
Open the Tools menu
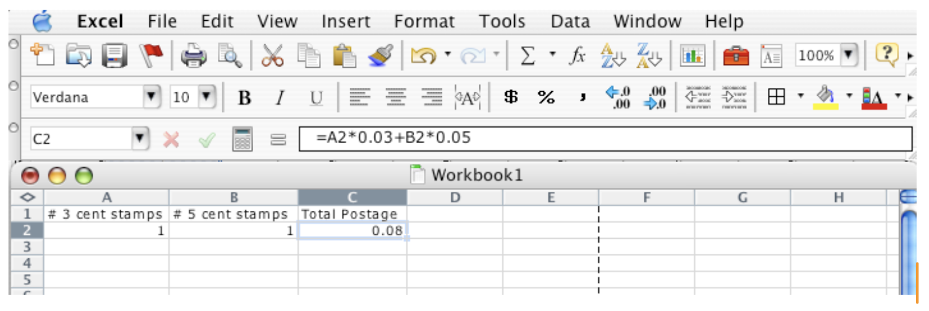coord(502,21)
